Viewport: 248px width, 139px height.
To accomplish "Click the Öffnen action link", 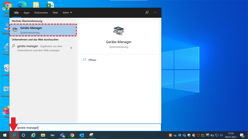I will [92, 60].
